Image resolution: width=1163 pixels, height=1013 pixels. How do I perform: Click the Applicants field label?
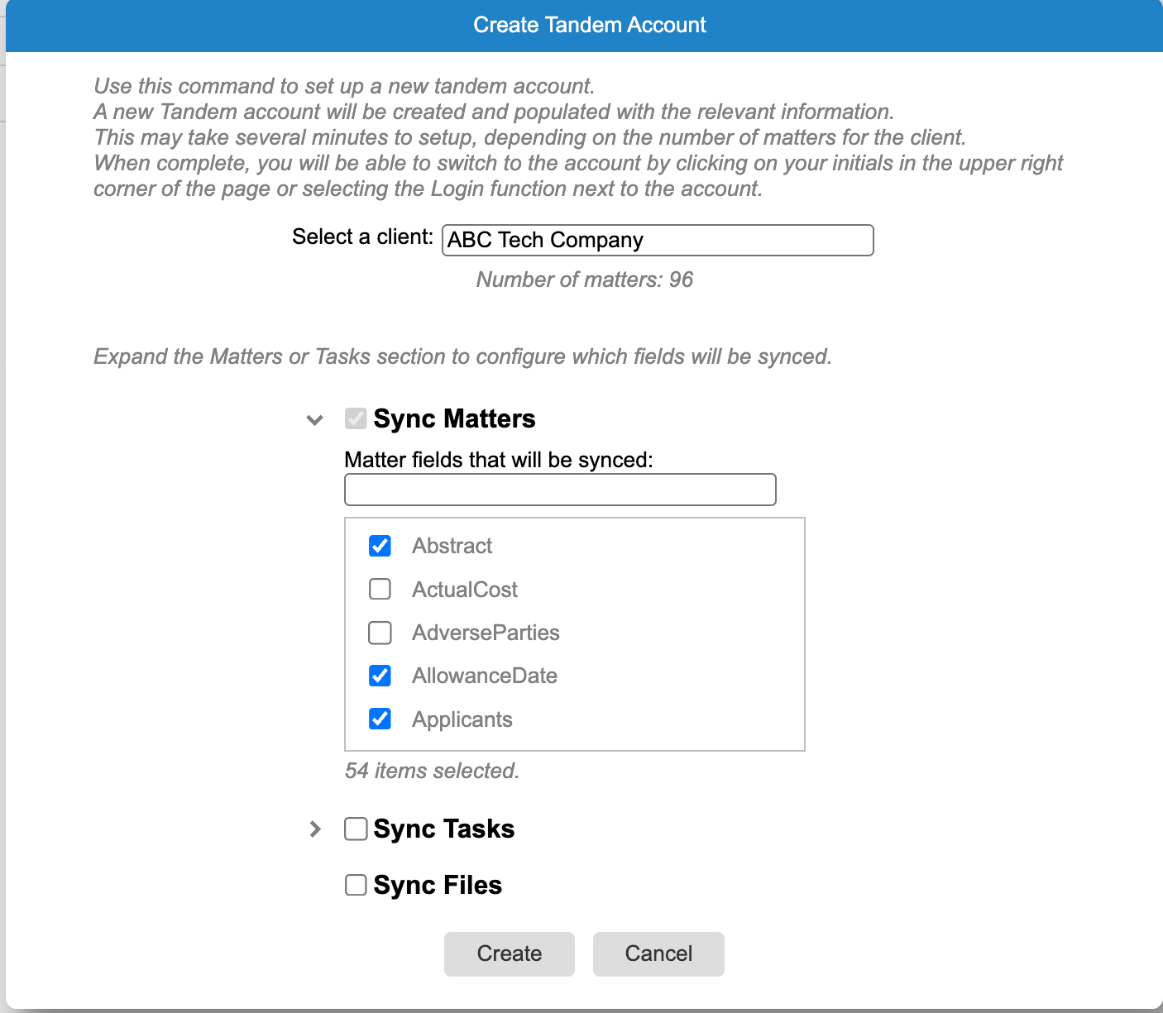462,719
